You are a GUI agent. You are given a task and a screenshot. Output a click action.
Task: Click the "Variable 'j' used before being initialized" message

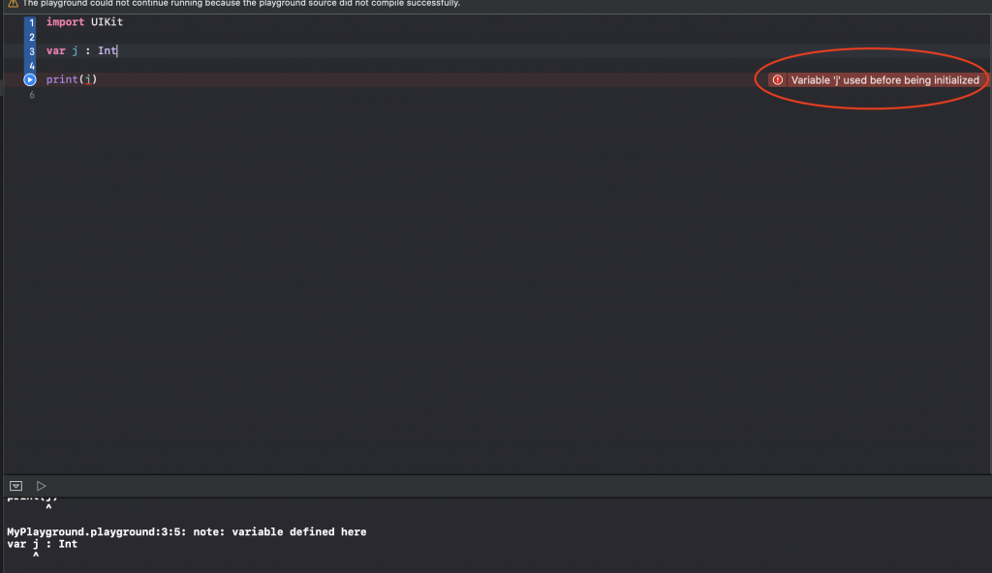(884, 80)
